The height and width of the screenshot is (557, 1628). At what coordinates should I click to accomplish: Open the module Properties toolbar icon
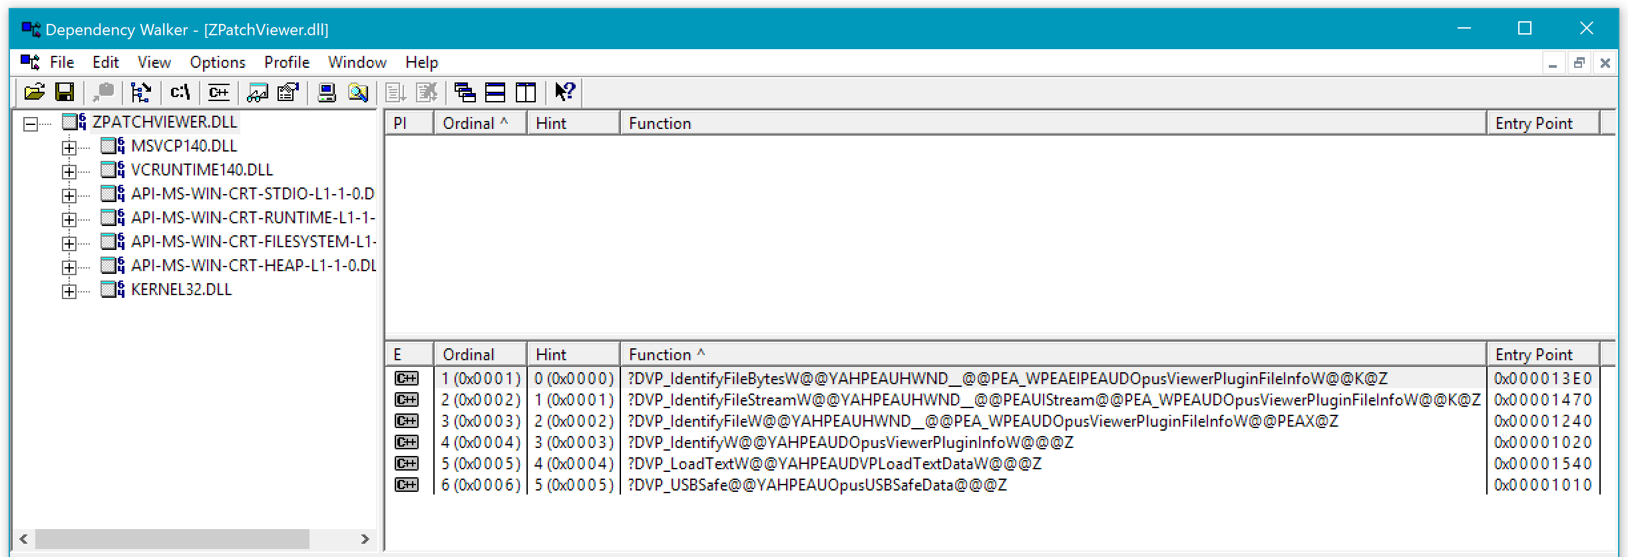point(288,92)
